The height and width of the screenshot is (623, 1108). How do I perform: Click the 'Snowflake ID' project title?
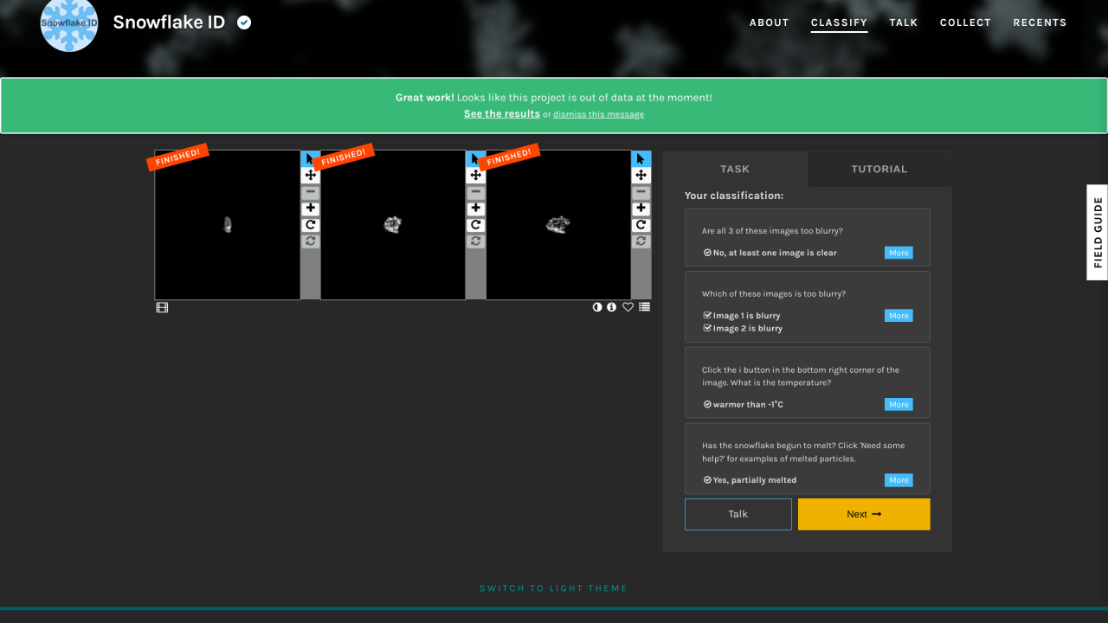169,22
